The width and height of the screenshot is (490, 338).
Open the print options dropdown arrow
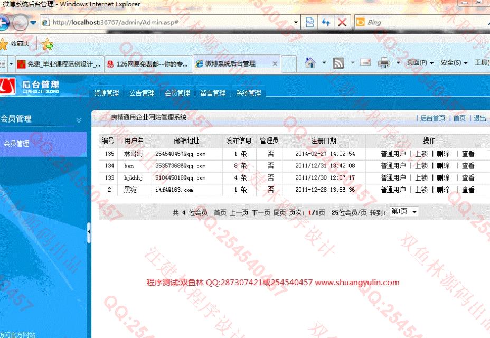tap(398, 63)
